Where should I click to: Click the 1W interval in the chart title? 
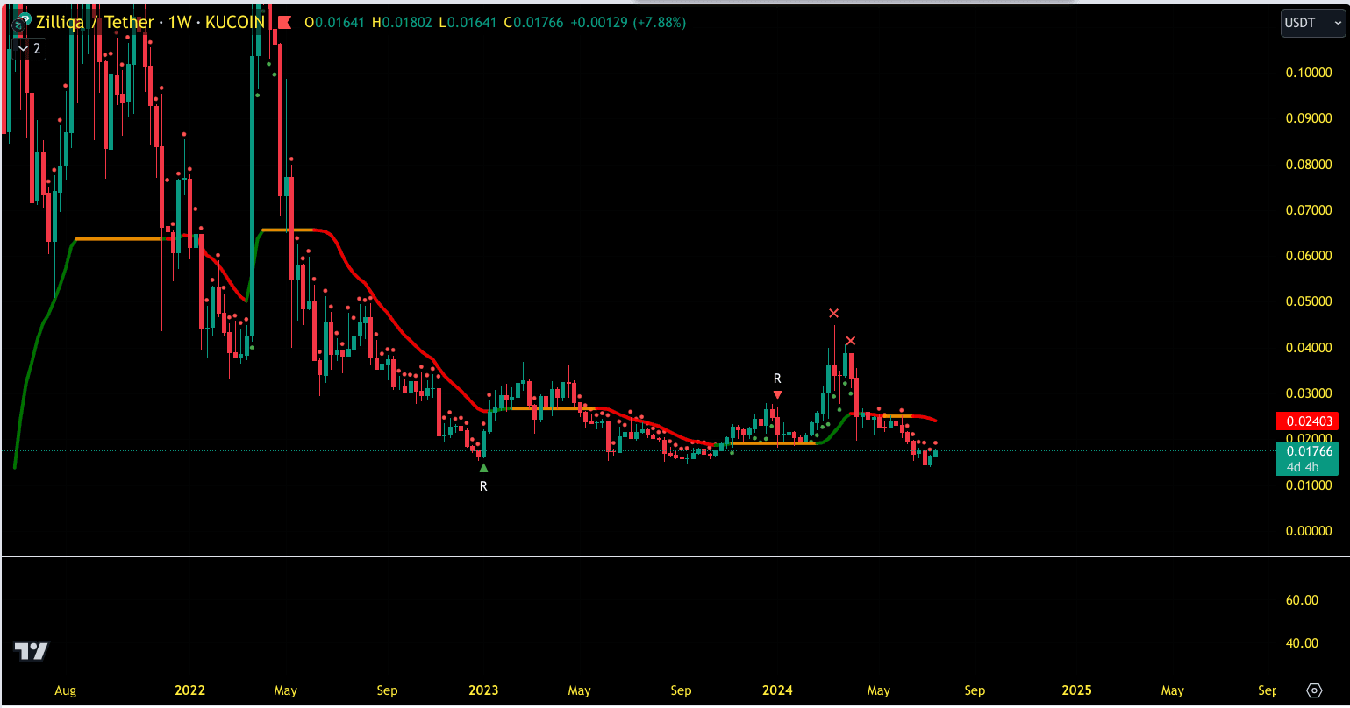click(x=180, y=23)
